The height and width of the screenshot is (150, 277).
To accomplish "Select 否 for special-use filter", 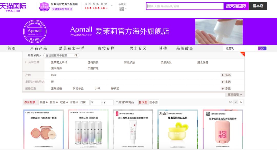I will (x=52, y=82).
